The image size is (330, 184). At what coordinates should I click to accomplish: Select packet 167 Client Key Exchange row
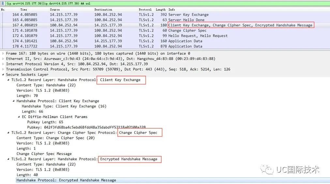click(x=165, y=25)
